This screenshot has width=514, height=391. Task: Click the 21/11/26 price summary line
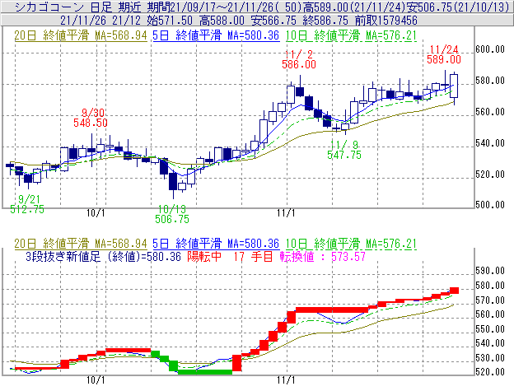(x=239, y=21)
